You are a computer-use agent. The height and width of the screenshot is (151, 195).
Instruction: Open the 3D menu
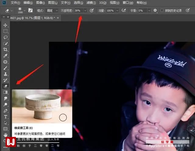(x=103, y=3)
